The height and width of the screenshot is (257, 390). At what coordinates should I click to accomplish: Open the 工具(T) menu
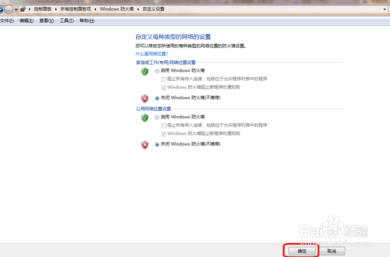pos(66,20)
